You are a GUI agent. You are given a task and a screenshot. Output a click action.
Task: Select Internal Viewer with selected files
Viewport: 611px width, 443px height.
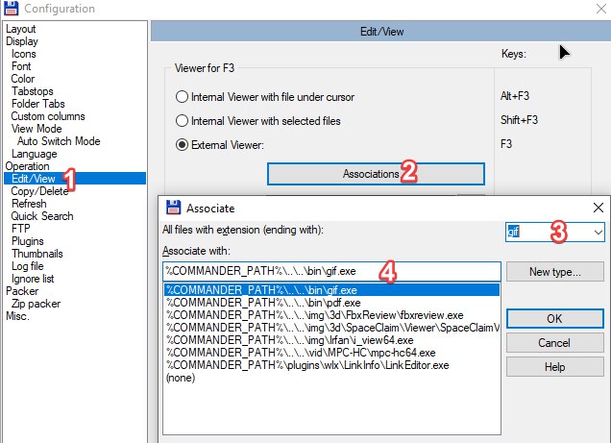coord(258,121)
